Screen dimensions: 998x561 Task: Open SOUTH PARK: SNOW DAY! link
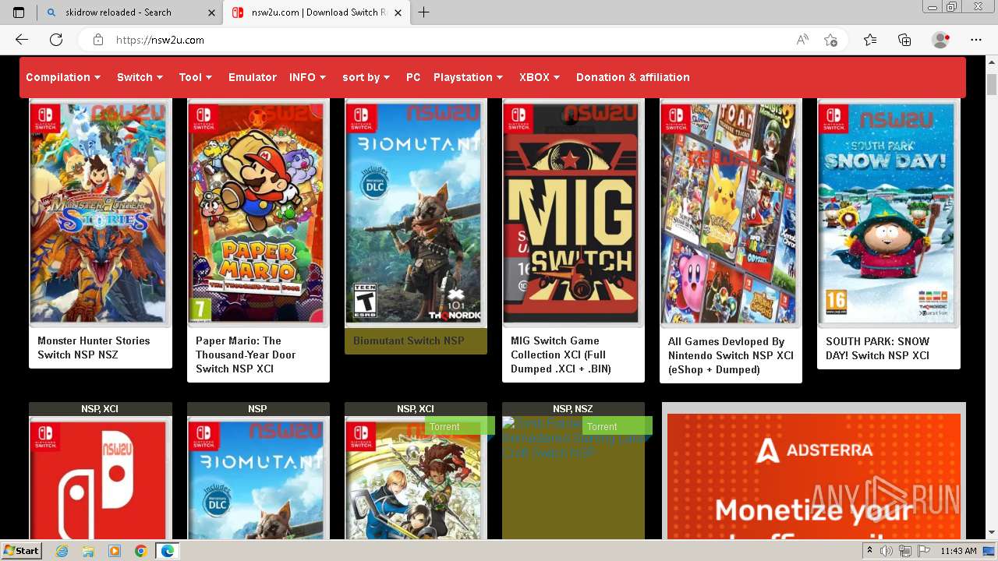click(x=878, y=348)
